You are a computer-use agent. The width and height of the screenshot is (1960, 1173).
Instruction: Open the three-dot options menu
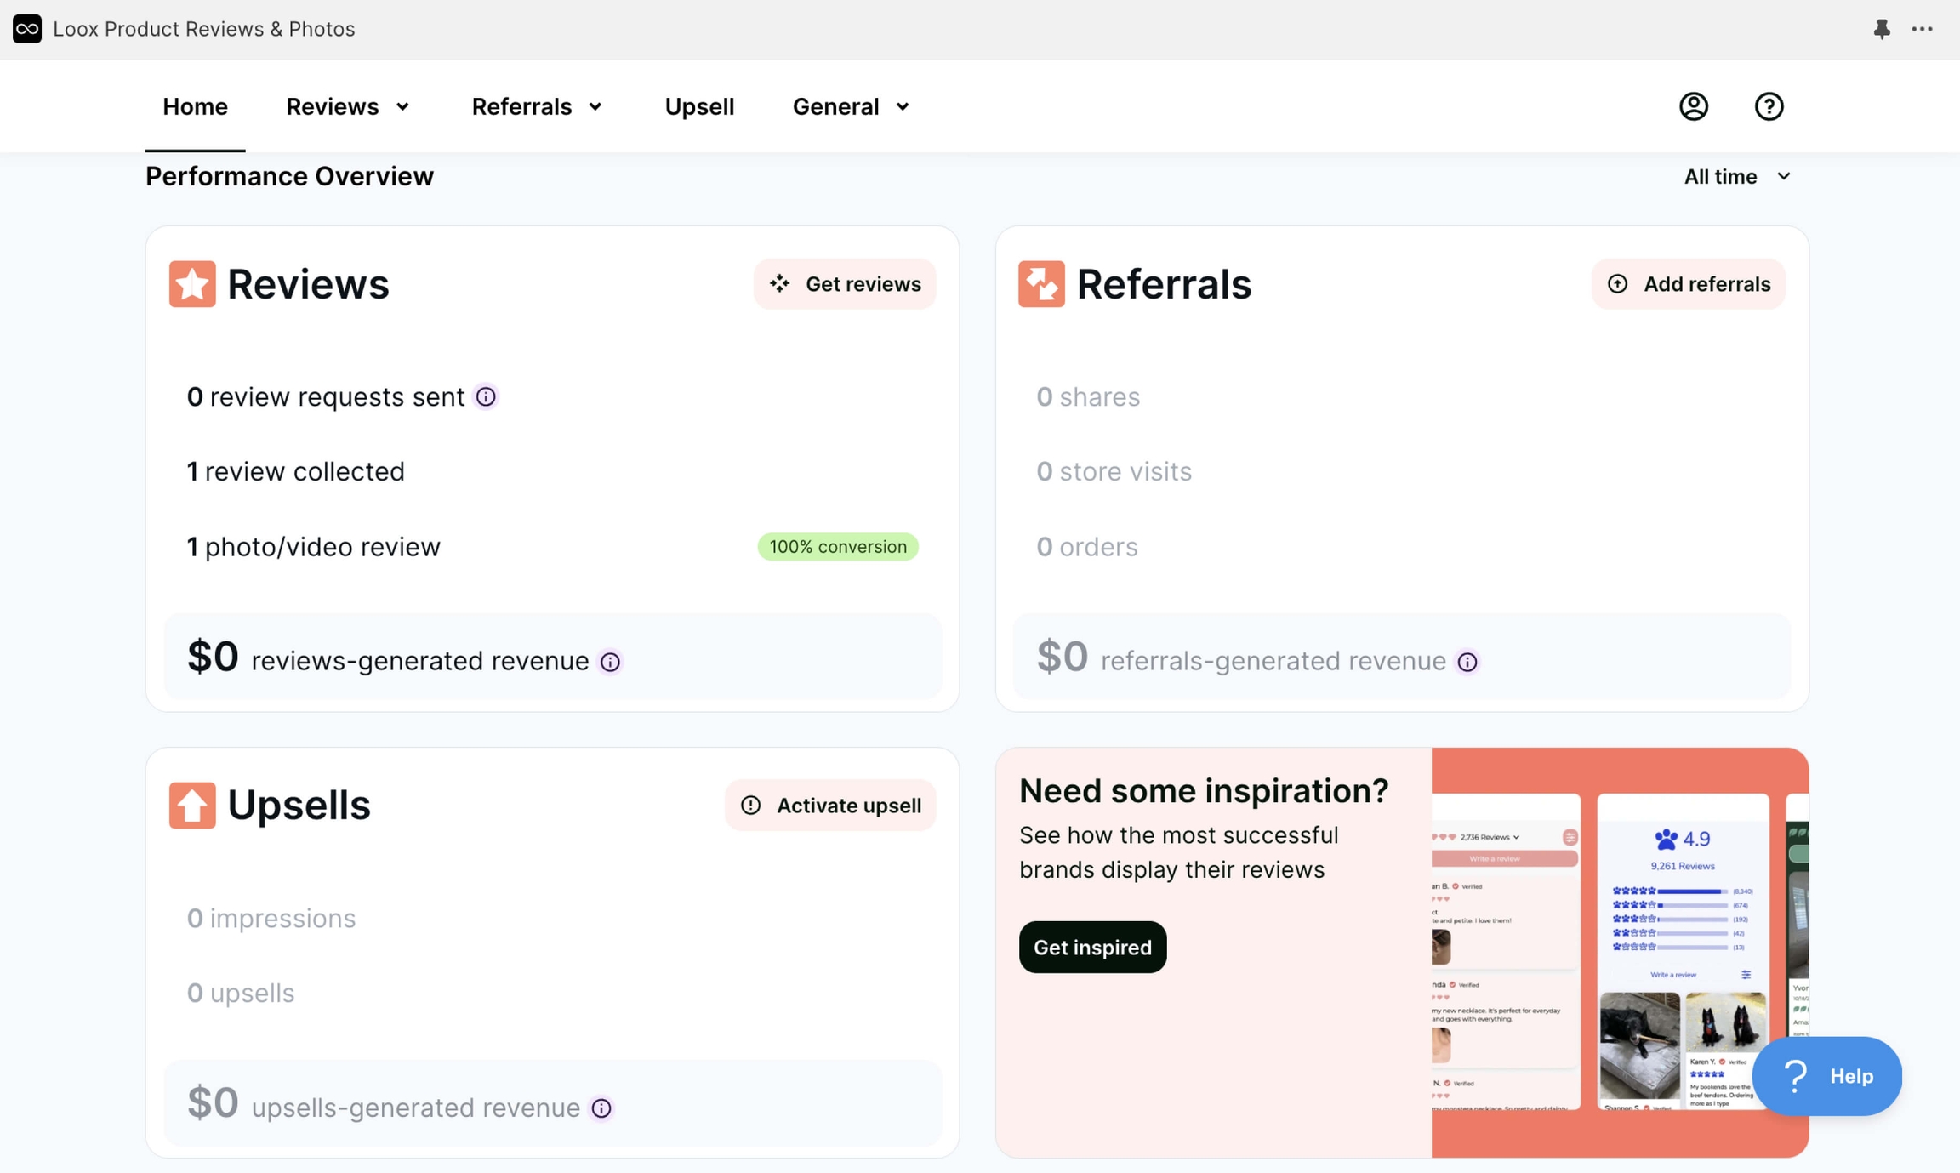(1922, 28)
